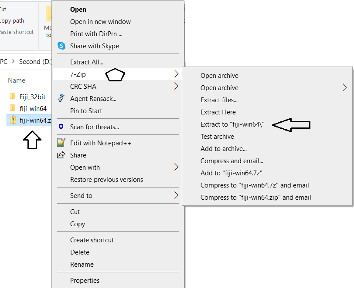Click the breadcrumb chevron before Second (D:)
Screen dimensions: 354x288
14,61
